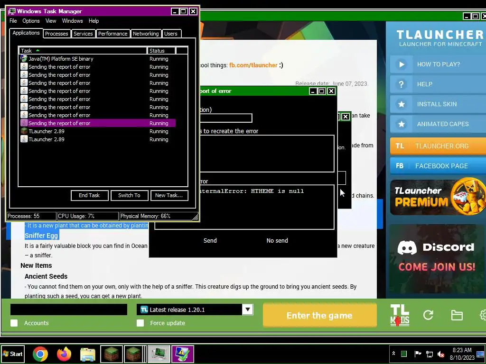486x364 pixels.
Task: Sort by the Status column header
Action: [161, 50]
